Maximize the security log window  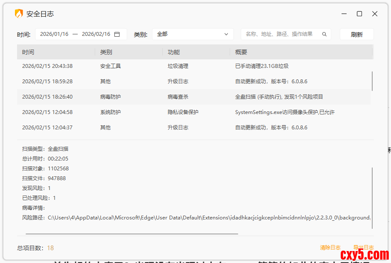click(359, 14)
